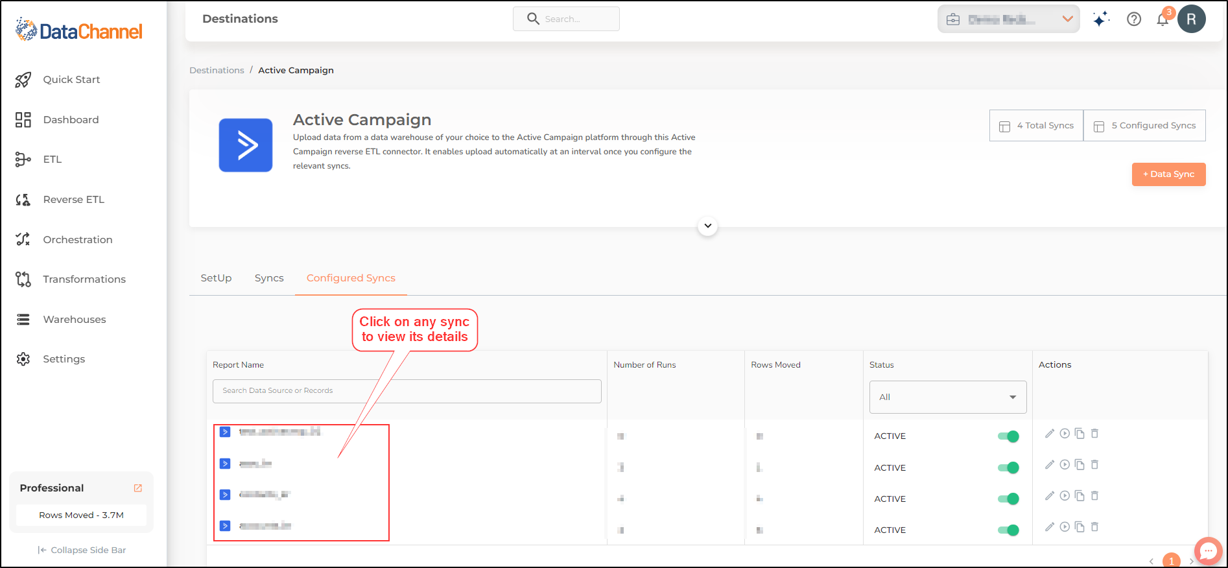
Task: Navigate to Orchestration in the sidebar
Action: point(77,240)
